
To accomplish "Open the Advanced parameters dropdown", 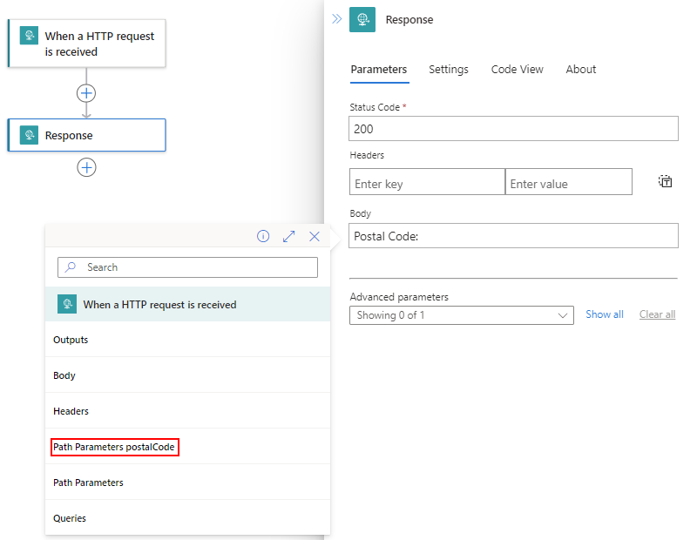I will [x=461, y=315].
